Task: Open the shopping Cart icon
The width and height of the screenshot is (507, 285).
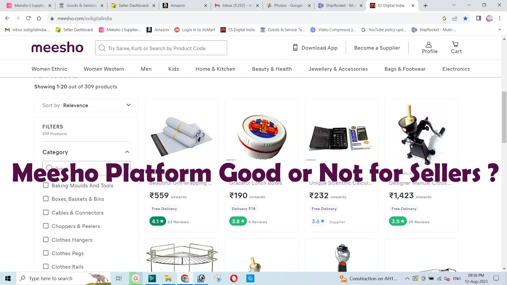Action: pos(456,47)
